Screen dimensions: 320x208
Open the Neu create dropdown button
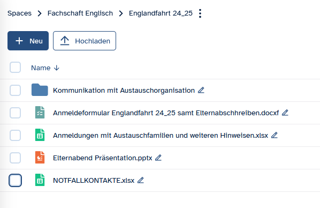[x=28, y=41]
